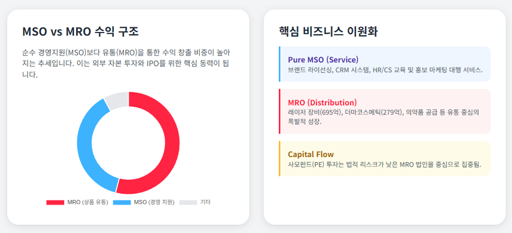Open the yellow Capital Flow card

(x=384, y=159)
